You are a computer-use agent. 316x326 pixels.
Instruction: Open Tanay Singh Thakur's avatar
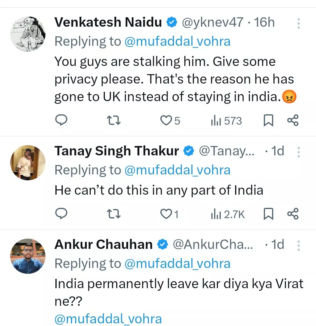coord(28,162)
